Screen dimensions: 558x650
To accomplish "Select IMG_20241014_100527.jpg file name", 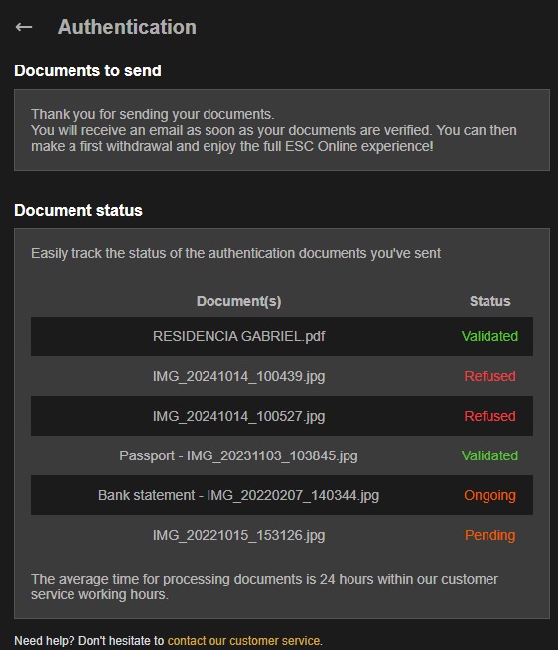I will [x=238, y=416].
